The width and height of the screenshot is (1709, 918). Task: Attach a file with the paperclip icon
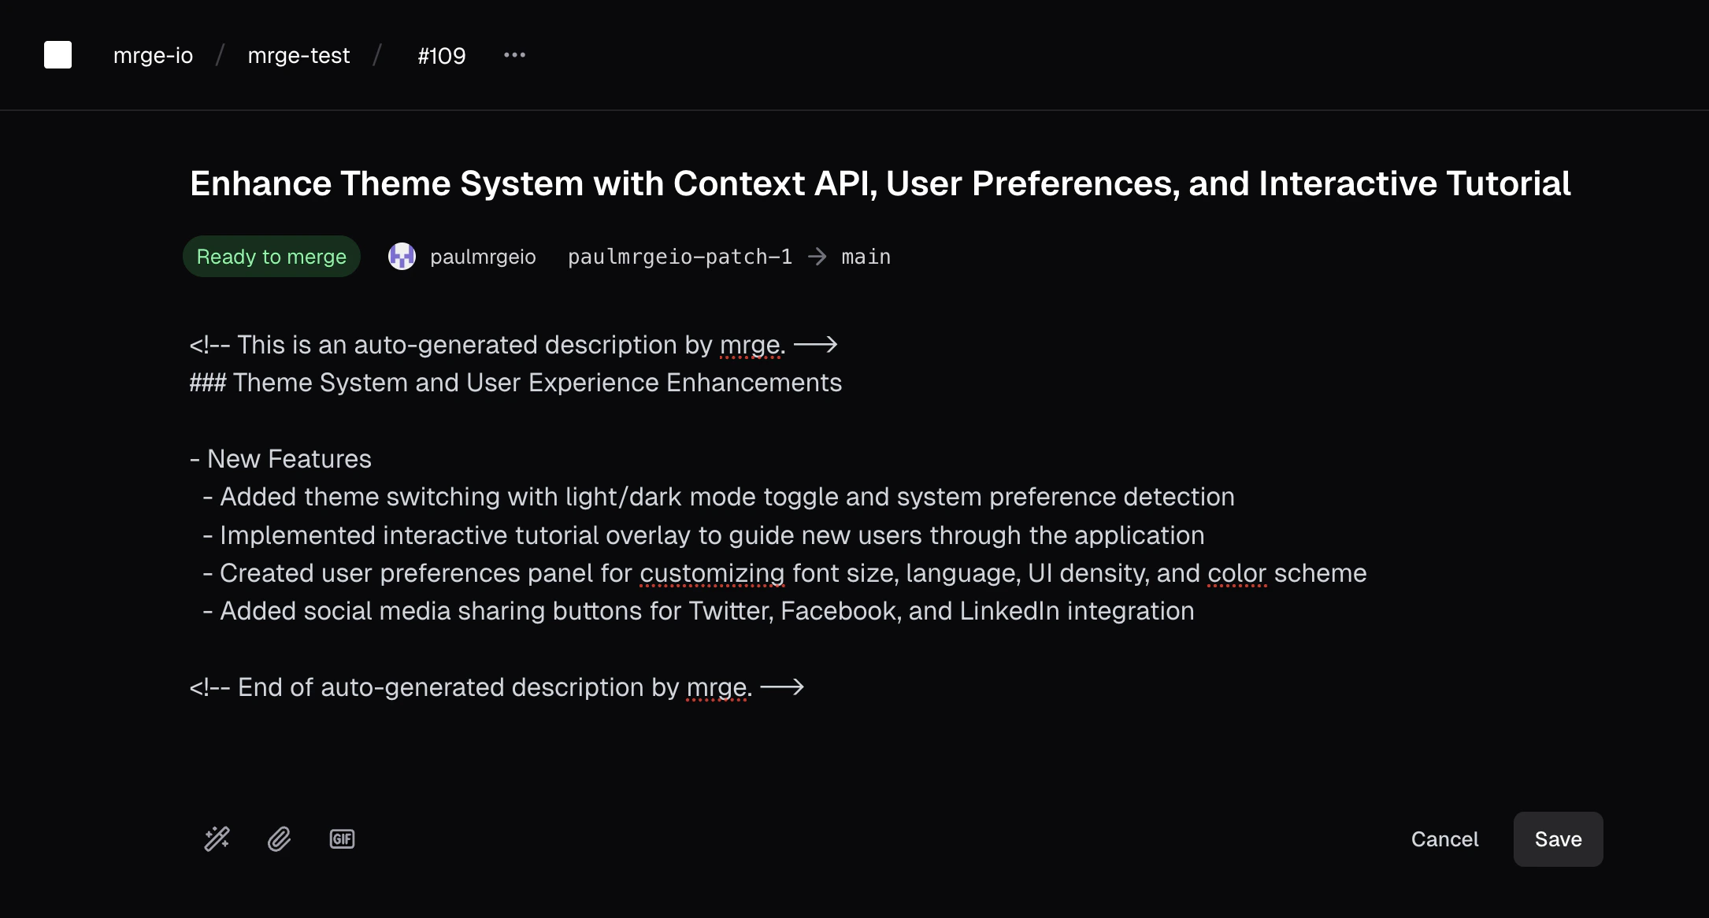[278, 838]
